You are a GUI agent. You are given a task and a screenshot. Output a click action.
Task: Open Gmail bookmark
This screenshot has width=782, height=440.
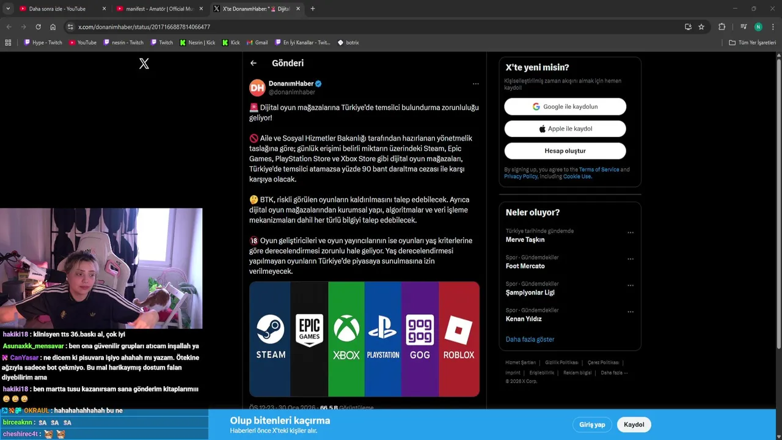257,43
